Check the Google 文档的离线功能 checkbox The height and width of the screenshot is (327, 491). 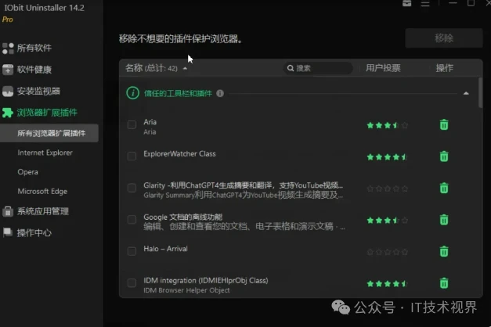click(132, 219)
